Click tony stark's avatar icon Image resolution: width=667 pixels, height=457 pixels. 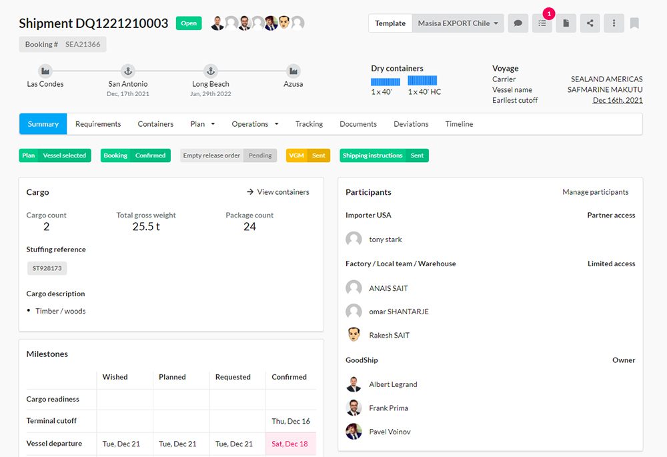(354, 239)
